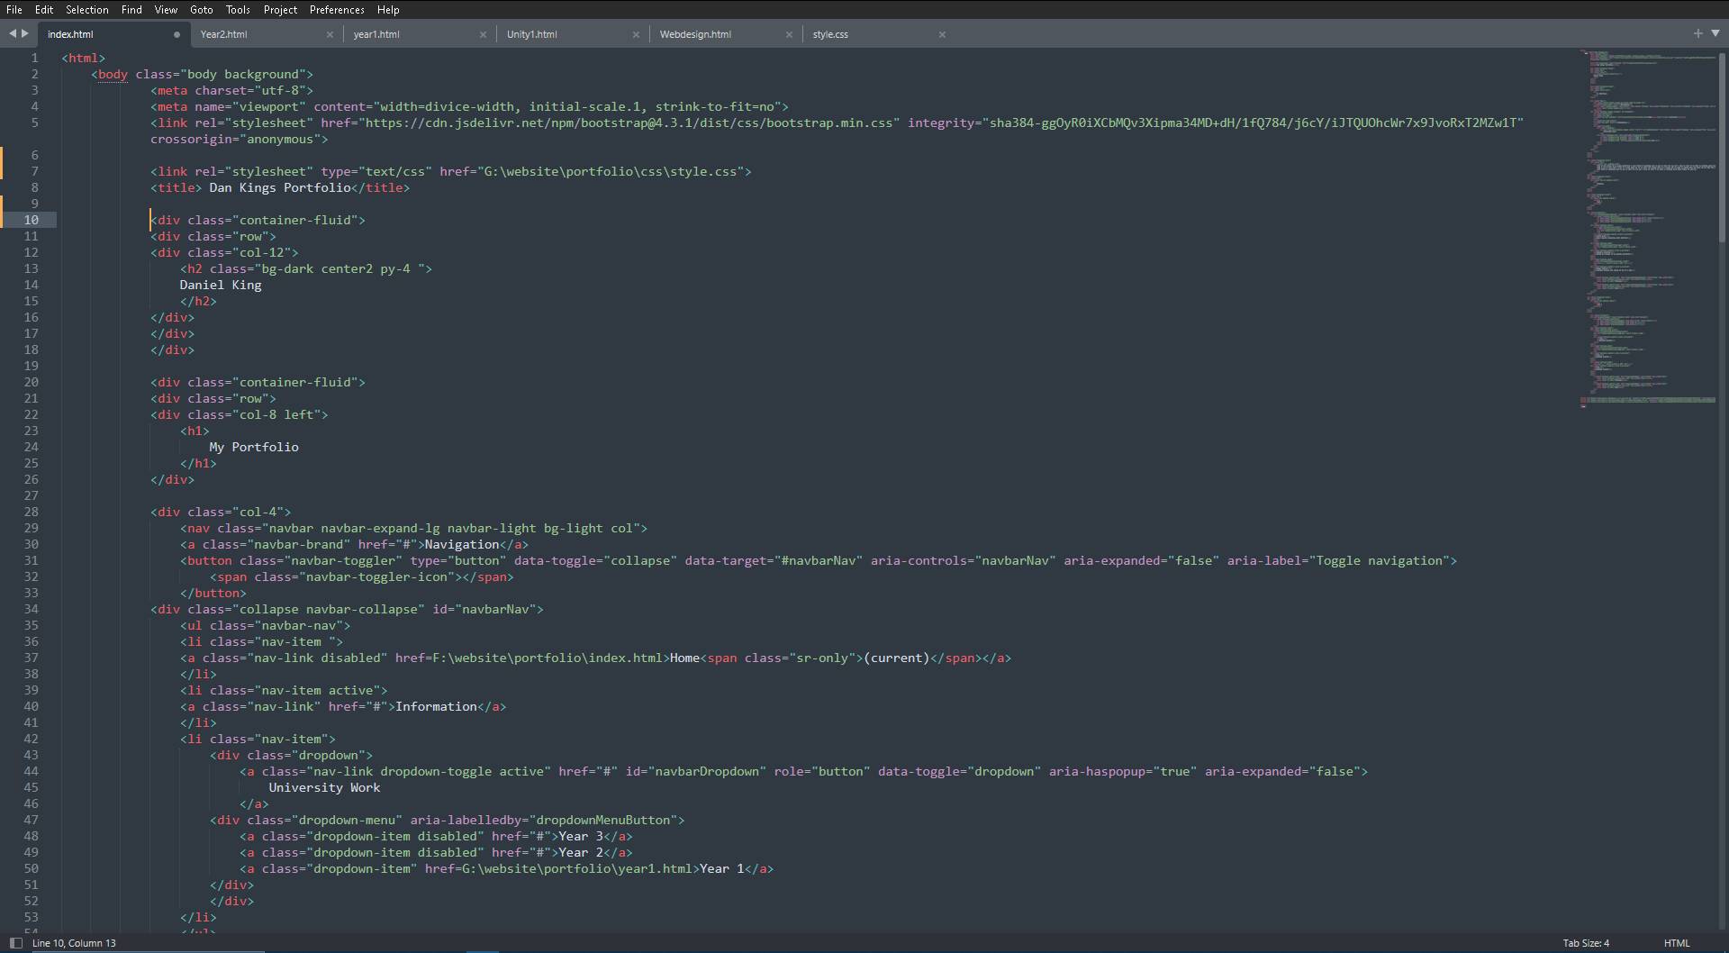
Task: Close the style.css tab
Action: coord(942,34)
